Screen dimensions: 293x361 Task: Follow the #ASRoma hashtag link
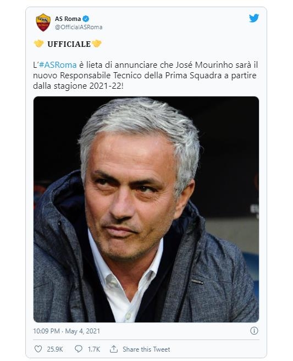(58, 65)
